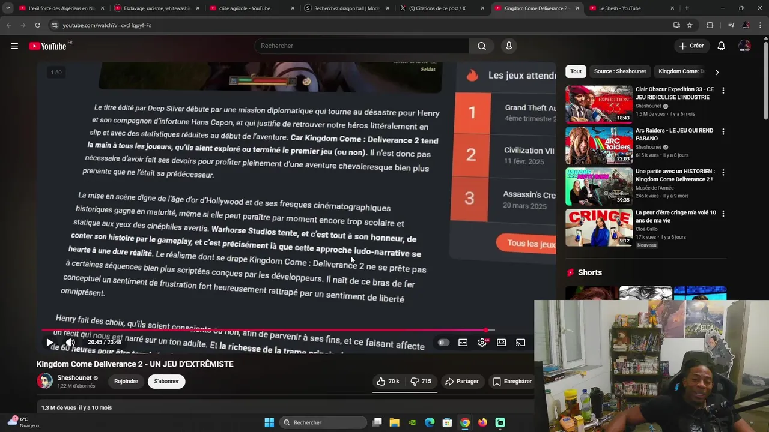Open options menu for HISTORIEN video
The height and width of the screenshot is (432, 769).
click(x=723, y=172)
